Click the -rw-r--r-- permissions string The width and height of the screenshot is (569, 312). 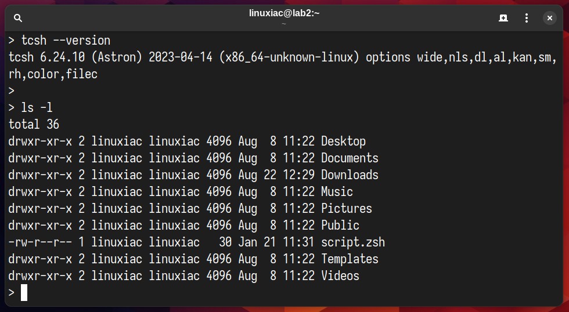point(40,242)
